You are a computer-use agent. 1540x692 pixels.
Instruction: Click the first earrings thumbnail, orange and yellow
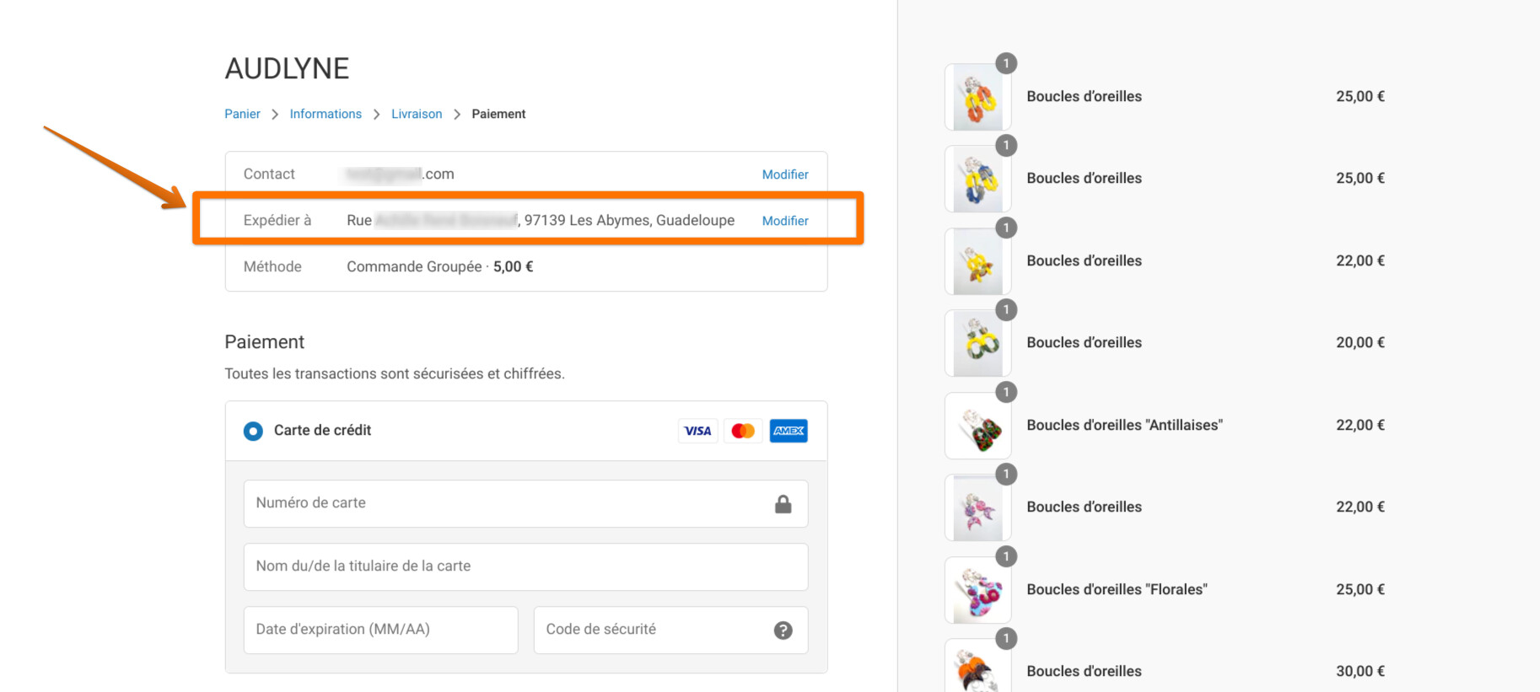click(977, 98)
